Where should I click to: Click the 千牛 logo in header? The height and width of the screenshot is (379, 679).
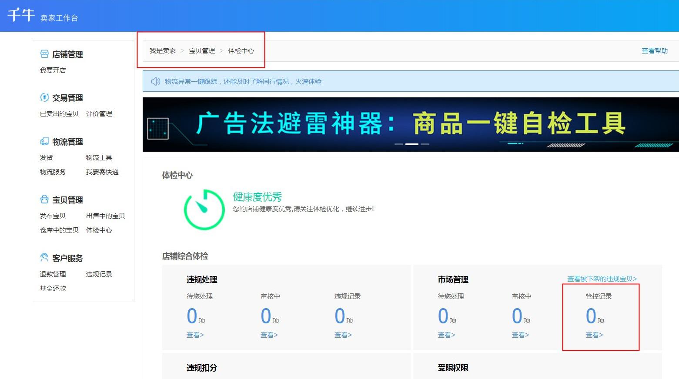(21, 15)
